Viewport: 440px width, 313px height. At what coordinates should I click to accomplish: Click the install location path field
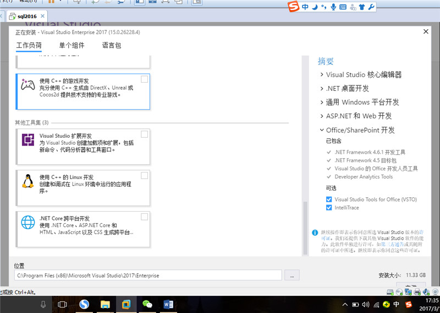(148, 275)
